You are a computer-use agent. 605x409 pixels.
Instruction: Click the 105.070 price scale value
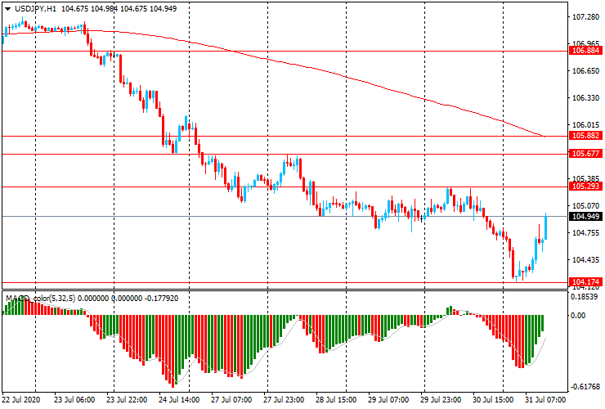click(x=585, y=206)
